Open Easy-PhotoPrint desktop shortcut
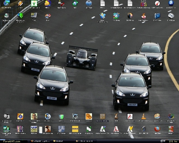The width and height of the screenshot is (179, 143). 7,3
